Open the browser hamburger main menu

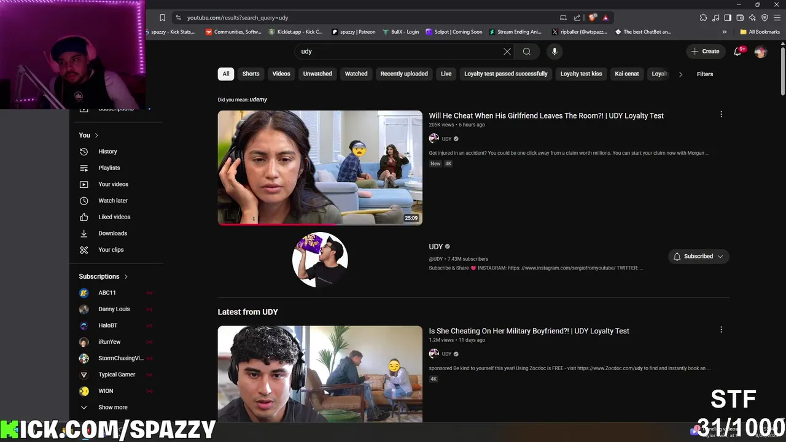click(x=777, y=18)
